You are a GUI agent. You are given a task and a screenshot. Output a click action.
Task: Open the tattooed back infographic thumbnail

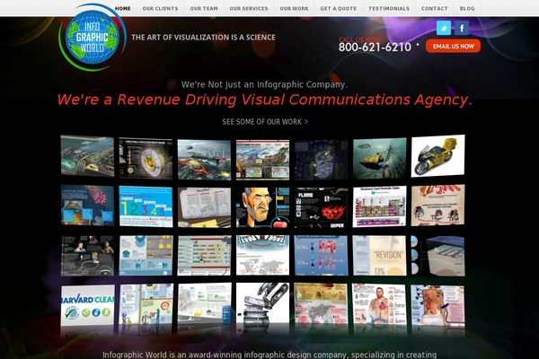(438, 305)
